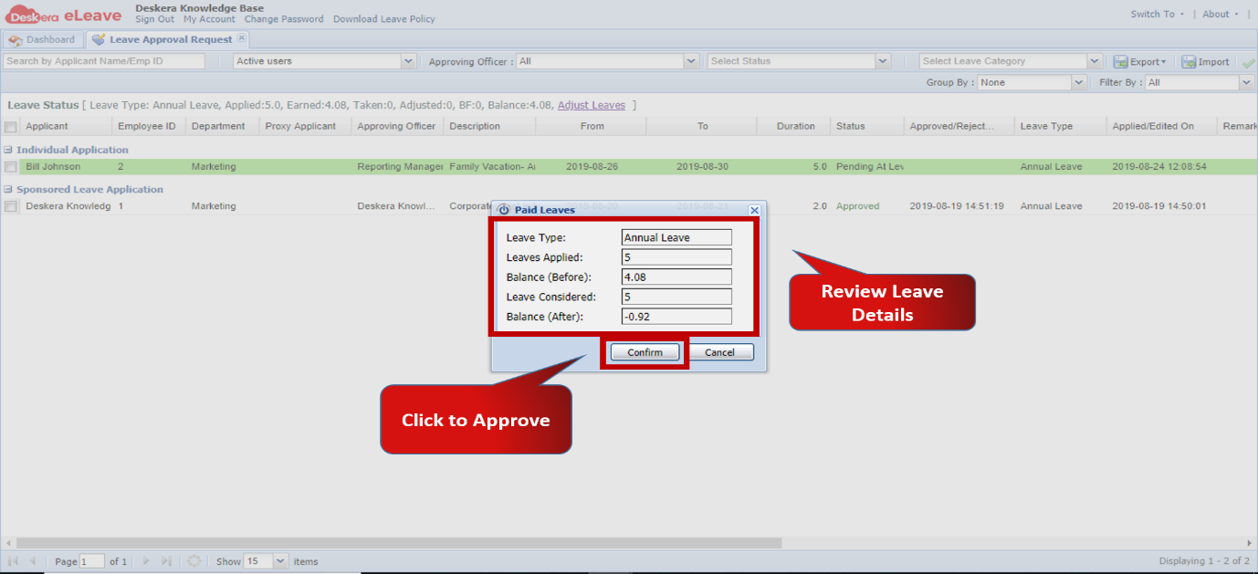Close the Paid Leaves dialog
Image resolution: width=1258 pixels, height=574 pixels.
754,210
